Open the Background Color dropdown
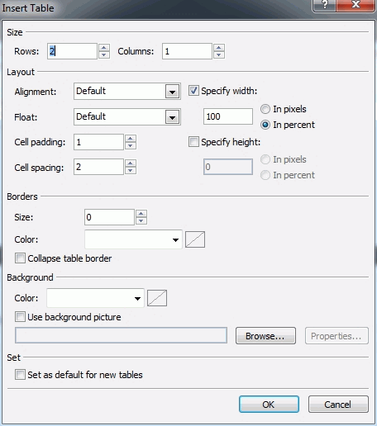 pyautogui.click(x=95, y=298)
